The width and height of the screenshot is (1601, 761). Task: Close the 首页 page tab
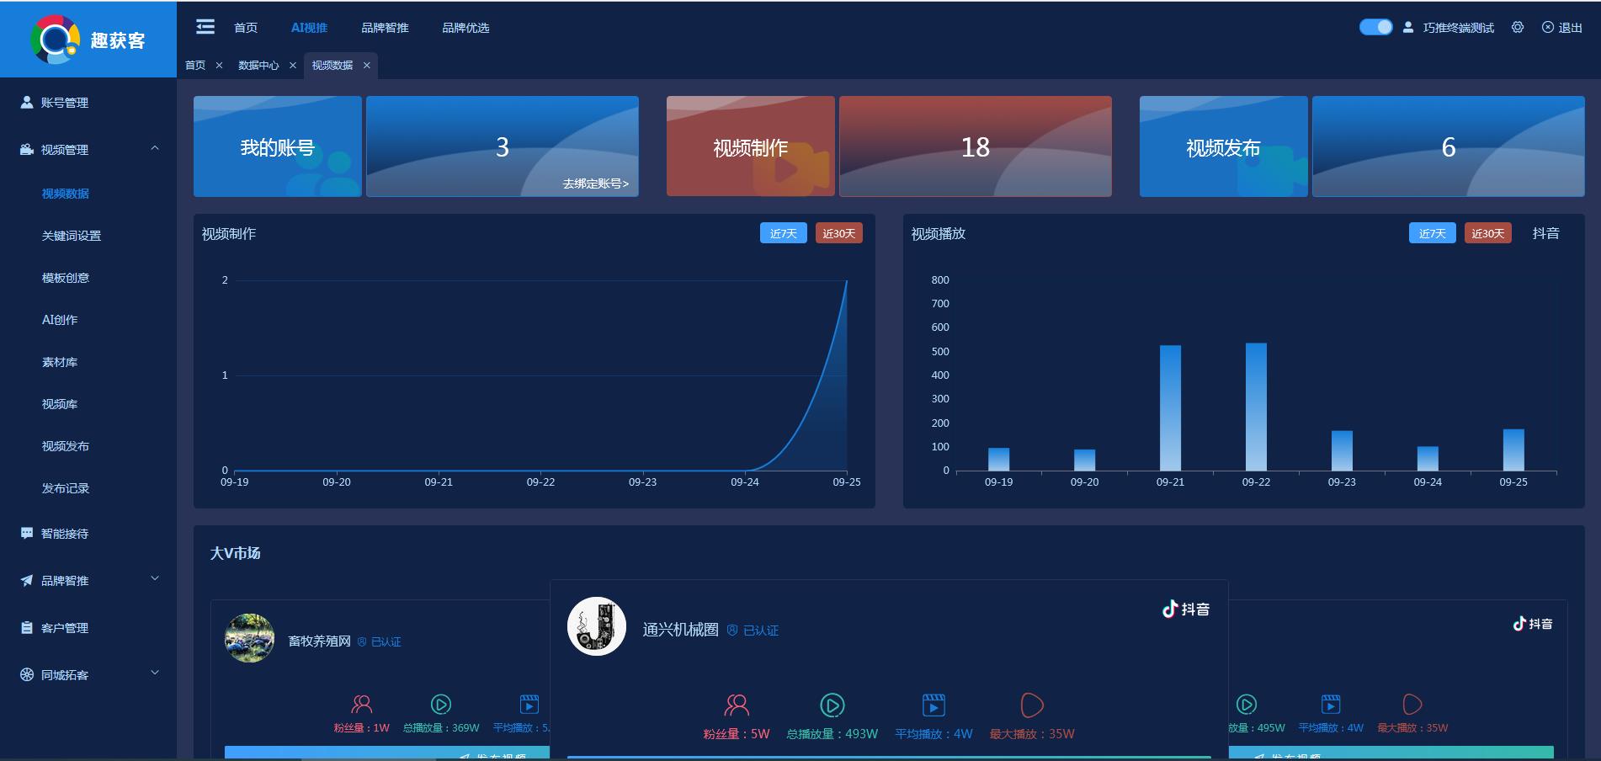click(219, 65)
